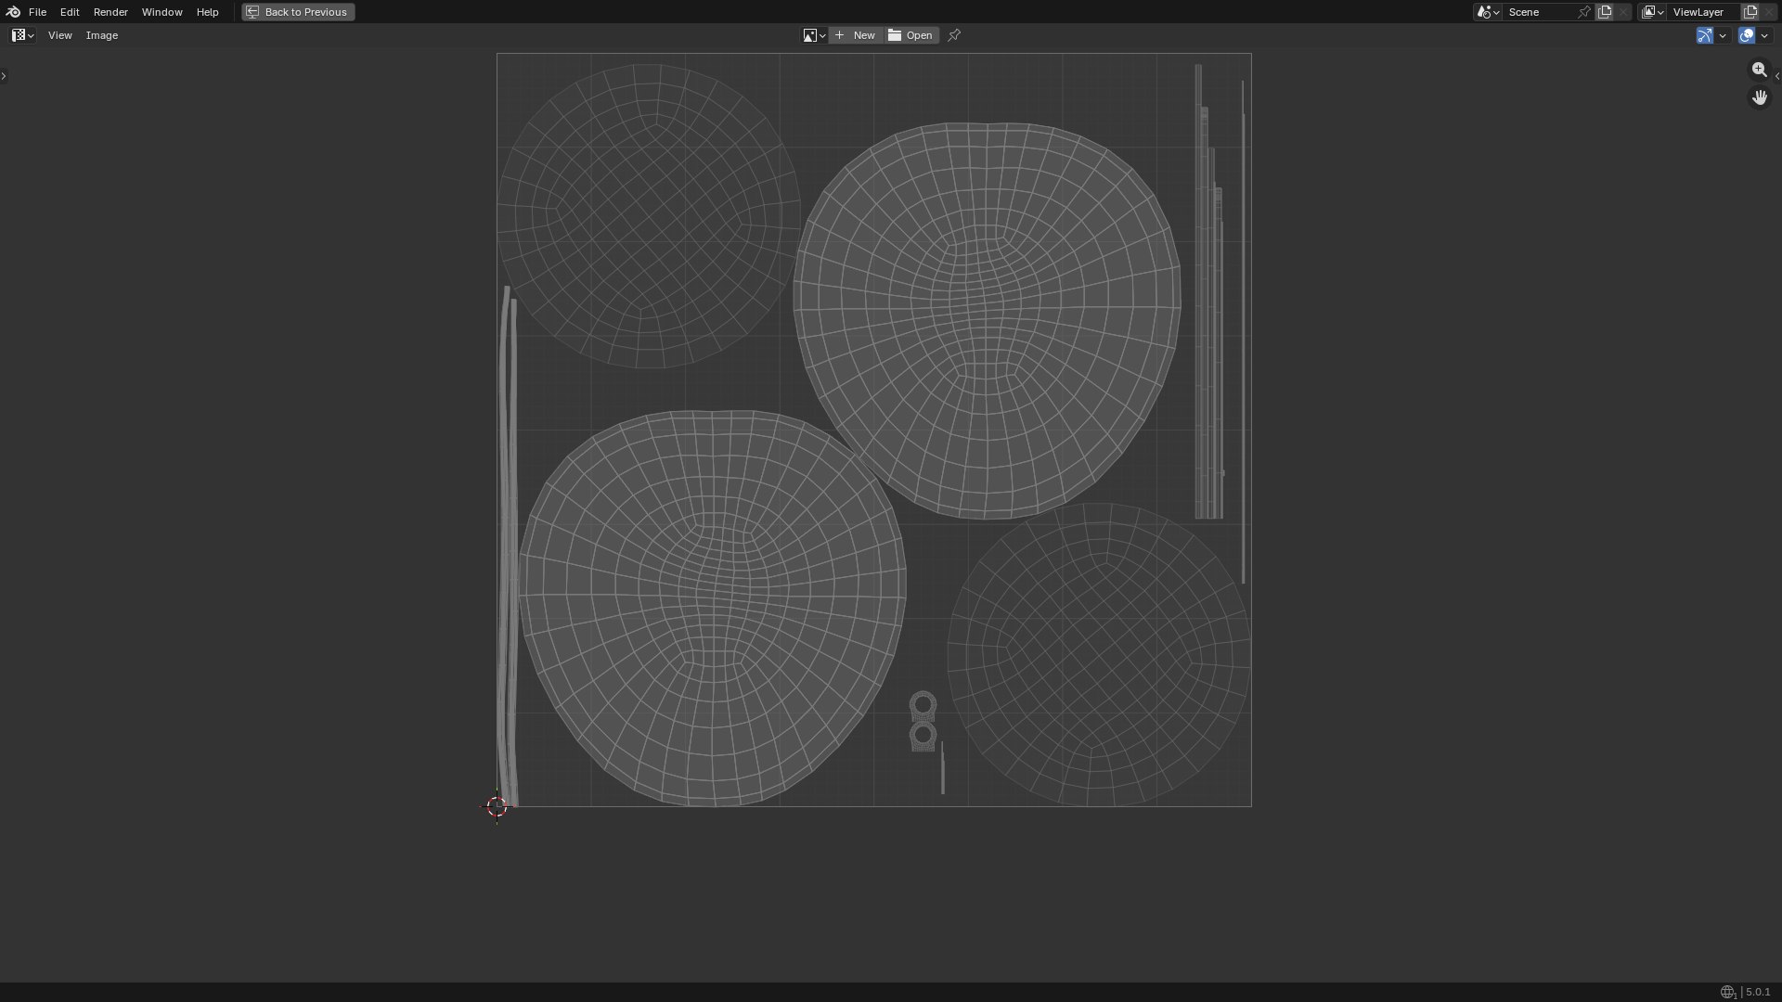Open the editor type selector

[22, 35]
